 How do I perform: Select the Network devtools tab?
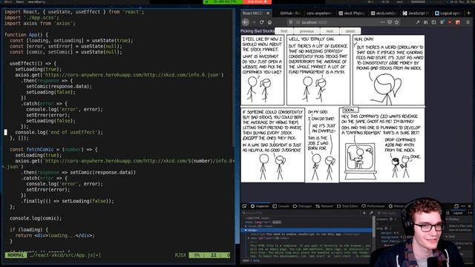coord(324,206)
